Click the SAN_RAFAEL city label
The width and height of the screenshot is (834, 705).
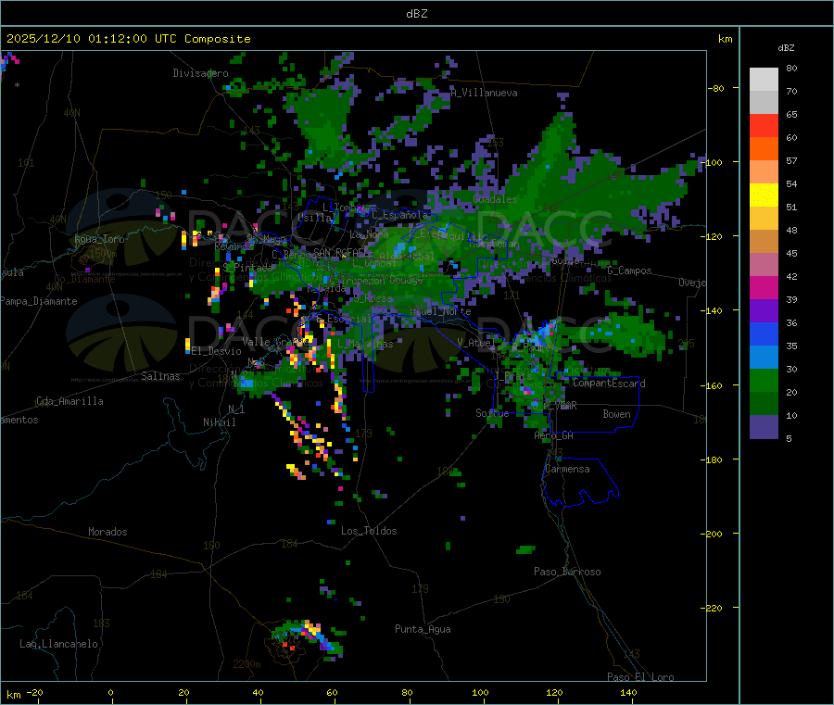pyautogui.click(x=339, y=251)
